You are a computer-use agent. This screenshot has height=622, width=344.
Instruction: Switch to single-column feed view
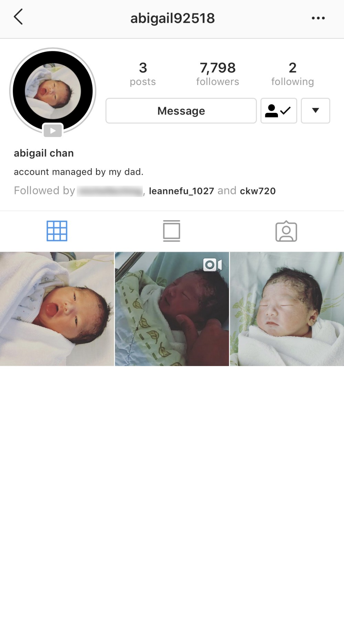tap(172, 231)
